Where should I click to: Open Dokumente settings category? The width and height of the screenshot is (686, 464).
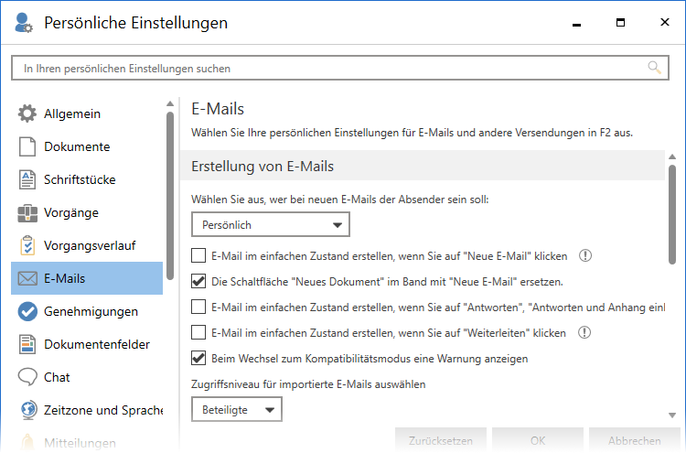pyautogui.click(x=87, y=146)
